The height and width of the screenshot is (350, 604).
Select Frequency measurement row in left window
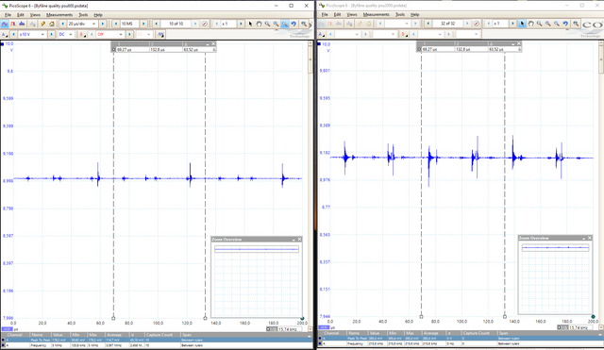click(x=156, y=345)
